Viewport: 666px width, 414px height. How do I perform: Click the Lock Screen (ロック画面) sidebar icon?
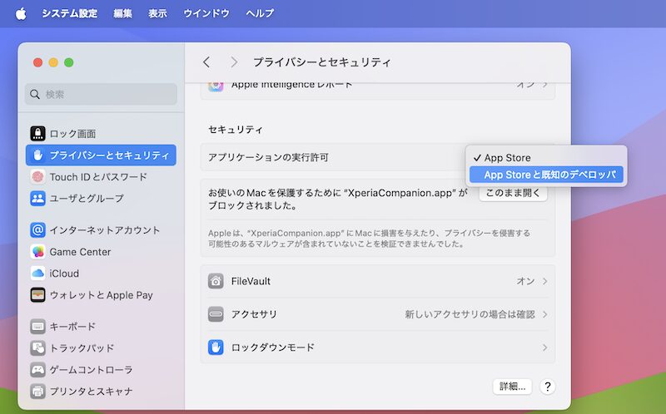point(38,133)
